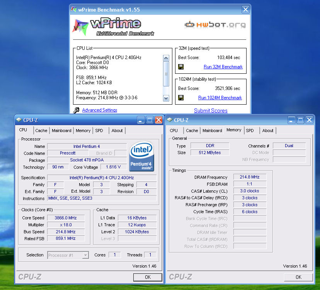Open the Processor #1 selection dropdown
320x290 pixels.
click(86, 255)
